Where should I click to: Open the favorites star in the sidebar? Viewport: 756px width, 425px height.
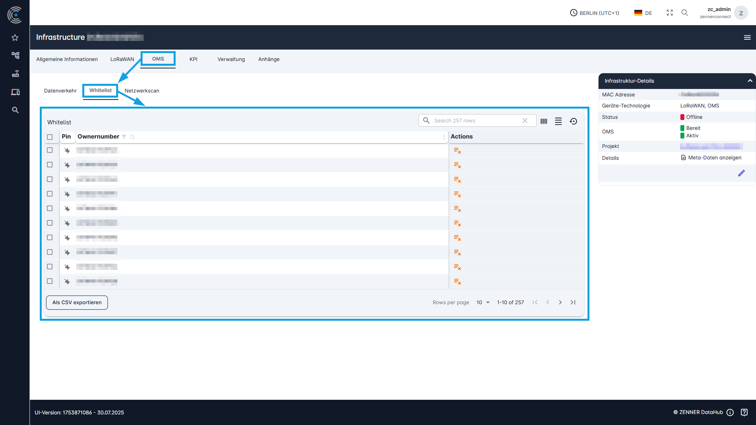point(15,37)
